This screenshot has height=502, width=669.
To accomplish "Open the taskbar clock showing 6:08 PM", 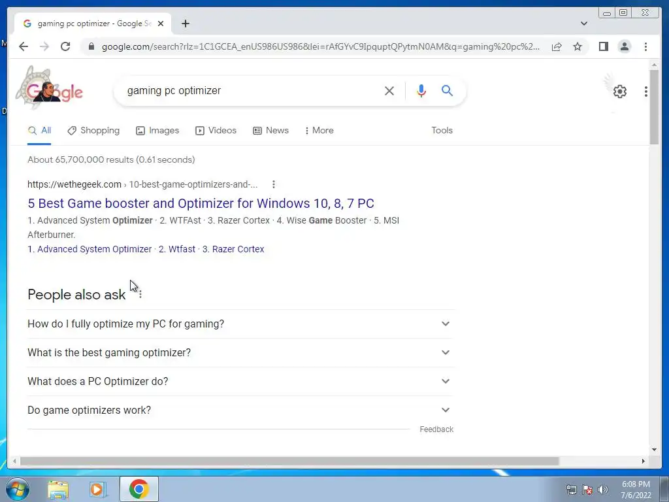I will click(x=636, y=490).
